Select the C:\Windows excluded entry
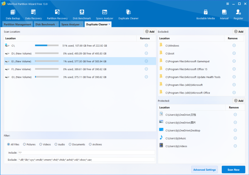 pyautogui.click(x=201, y=46)
